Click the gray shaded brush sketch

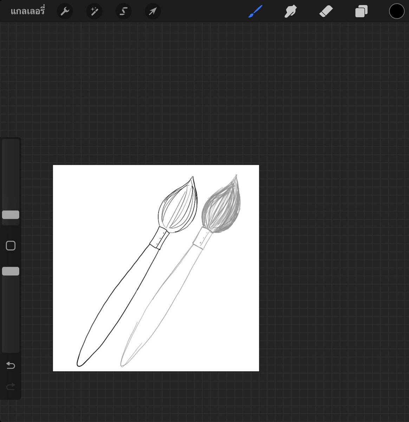coord(181,270)
